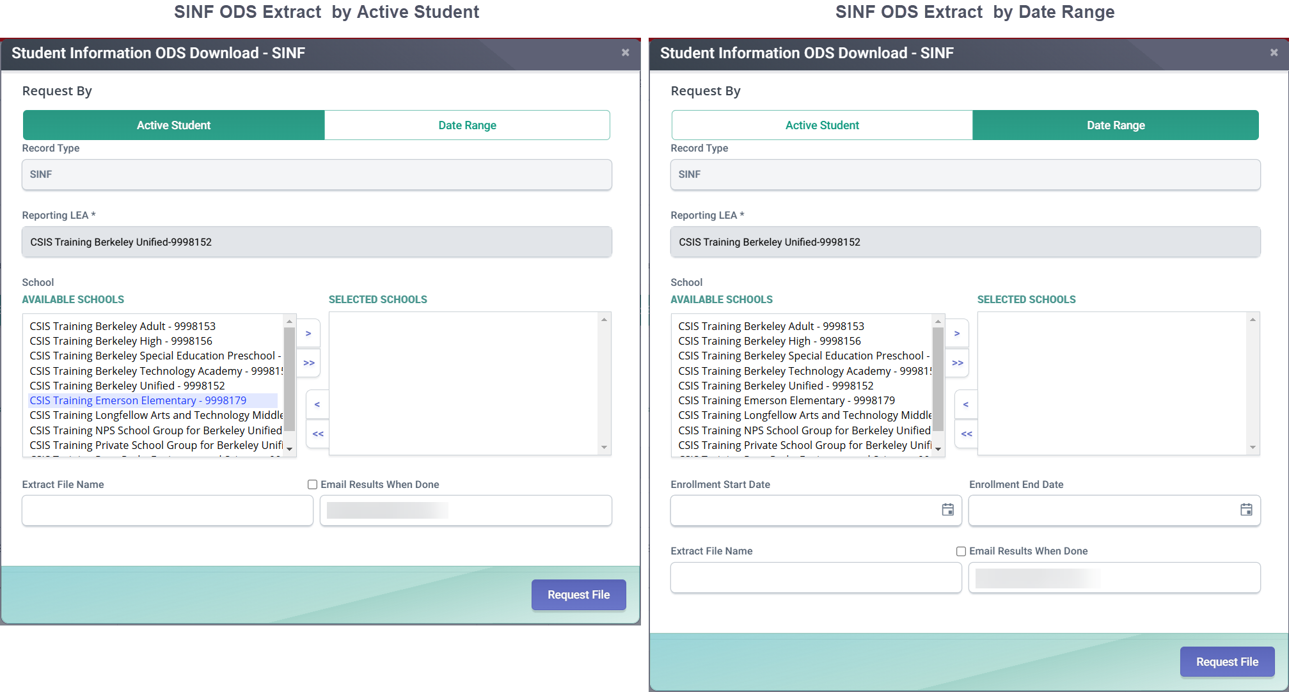Remove all selected schools with the double left arrow
1289x692 pixels.
pyautogui.click(x=317, y=434)
